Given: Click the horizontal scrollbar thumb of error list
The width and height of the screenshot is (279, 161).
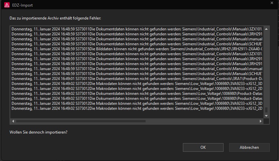Looking at the screenshot, I should [x=81, y=121].
